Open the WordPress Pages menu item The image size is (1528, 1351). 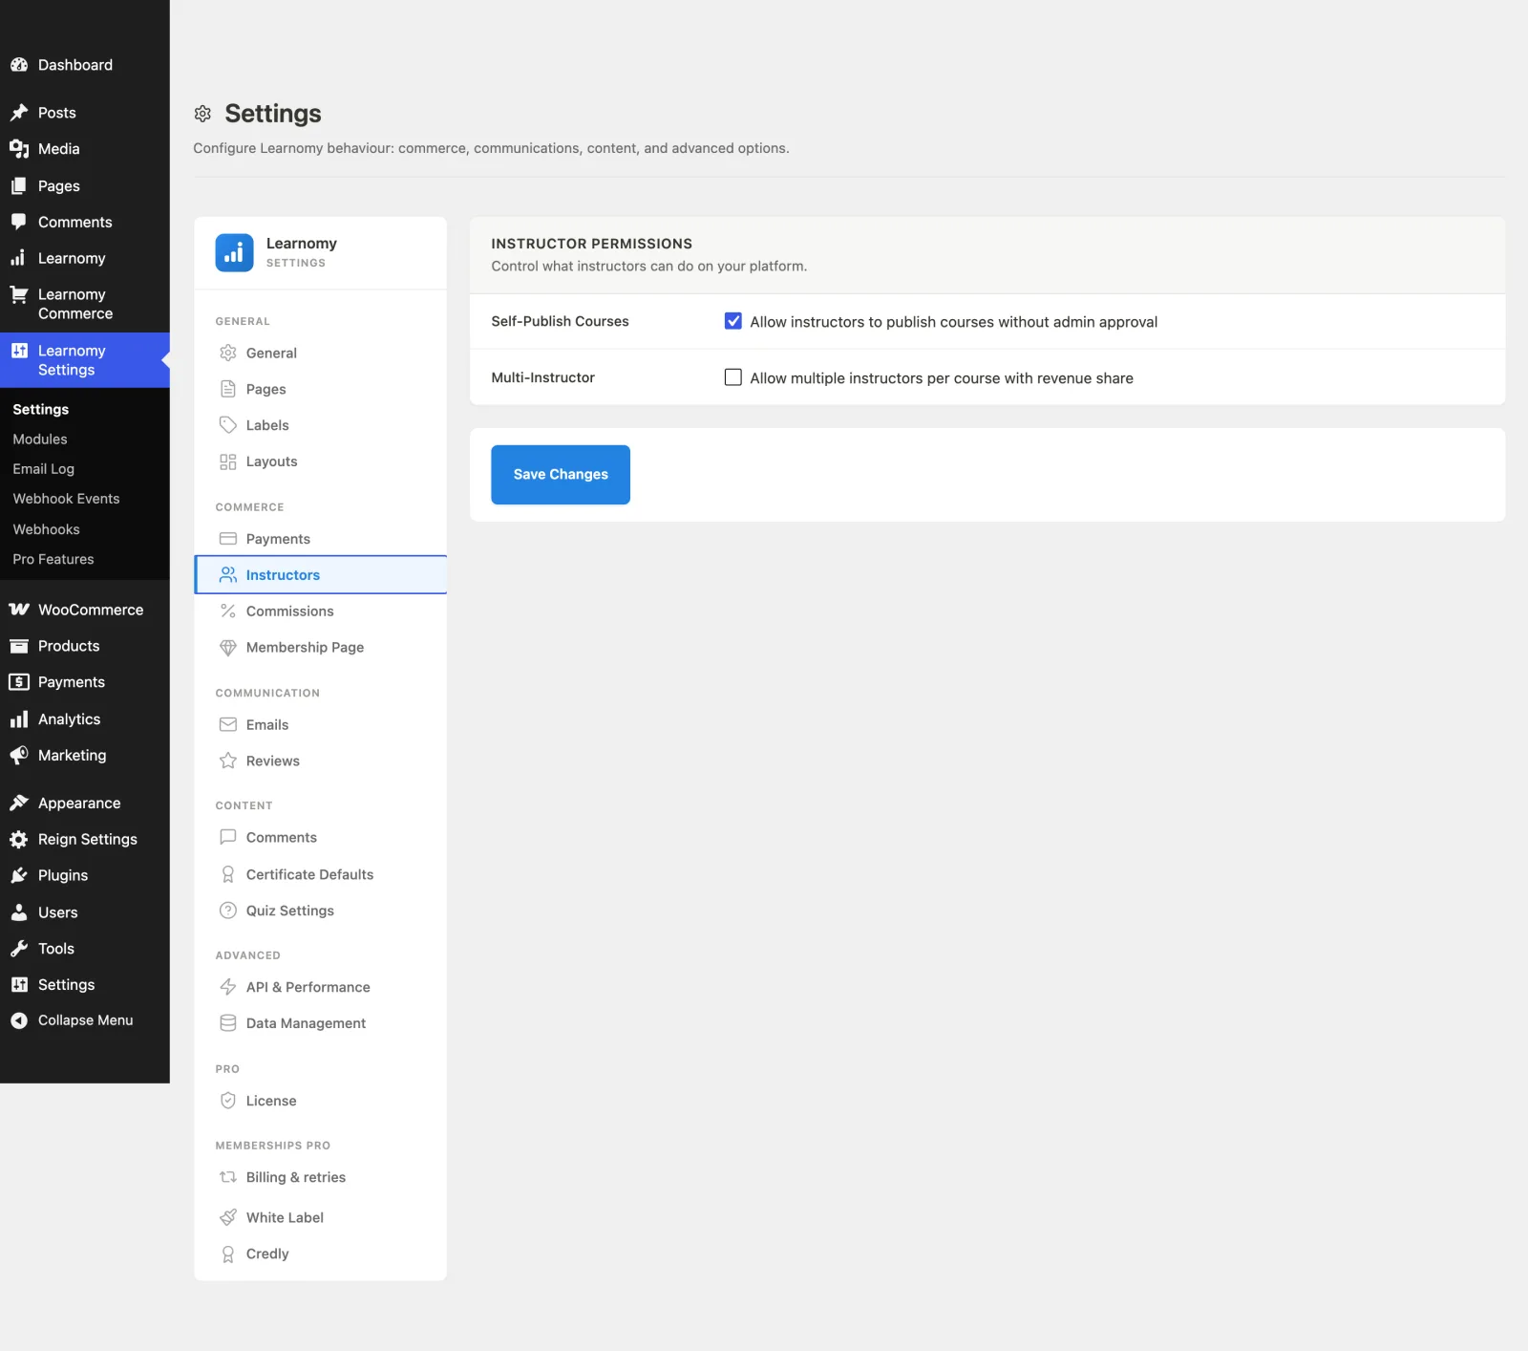tap(85, 186)
